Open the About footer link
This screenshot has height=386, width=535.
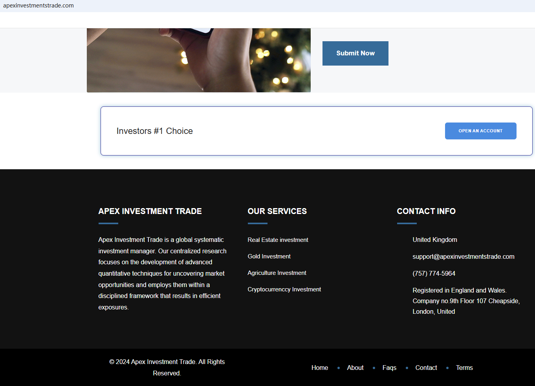[355, 368]
